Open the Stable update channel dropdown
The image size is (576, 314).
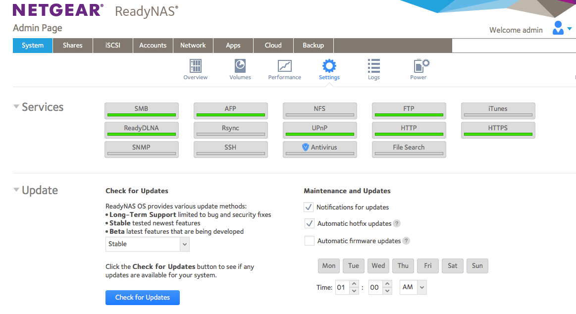[147, 244]
